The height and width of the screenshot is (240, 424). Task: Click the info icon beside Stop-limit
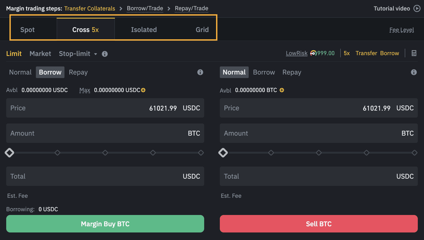click(x=105, y=54)
